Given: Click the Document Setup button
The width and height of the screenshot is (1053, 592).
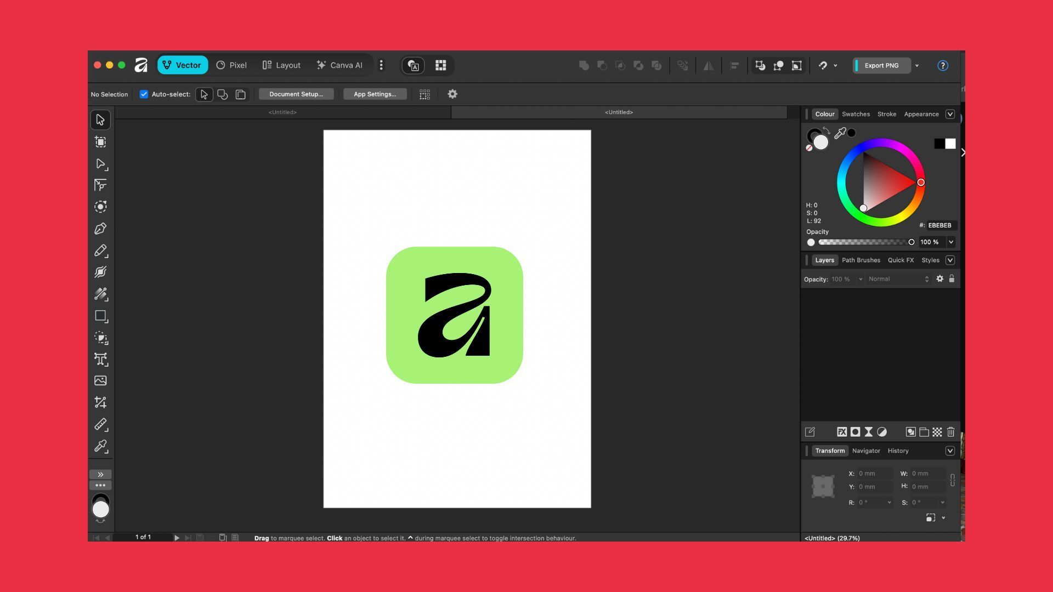Looking at the screenshot, I should 296,94.
